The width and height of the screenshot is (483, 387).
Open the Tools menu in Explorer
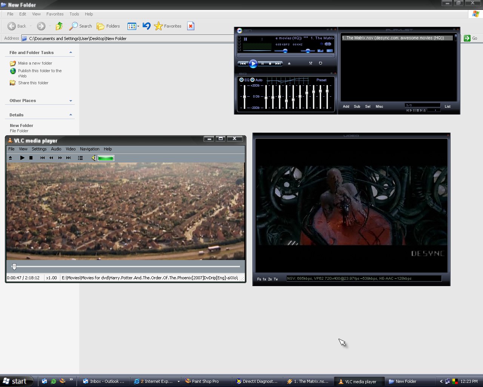[x=74, y=14]
